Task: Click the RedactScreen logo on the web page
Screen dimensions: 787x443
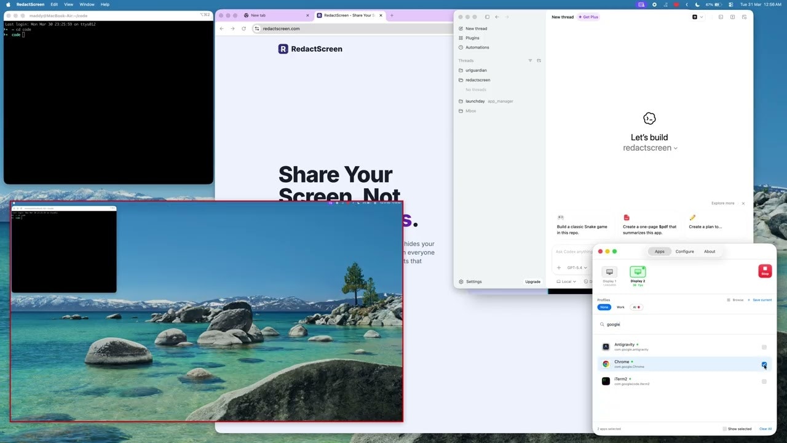Action: pyautogui.click(x=310, y=49)
